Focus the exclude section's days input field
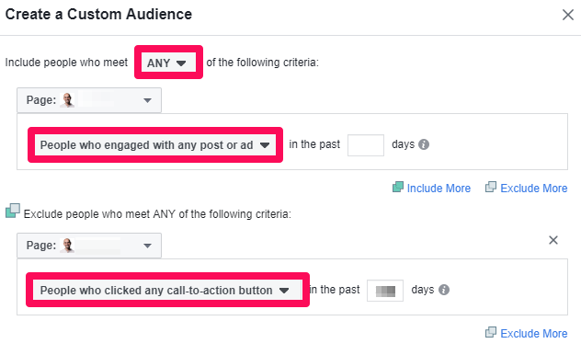 pyautogui.click(x=385, y=291)
